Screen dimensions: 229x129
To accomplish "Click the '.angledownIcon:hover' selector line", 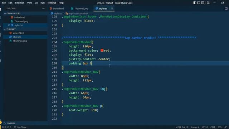I will 105,16.
